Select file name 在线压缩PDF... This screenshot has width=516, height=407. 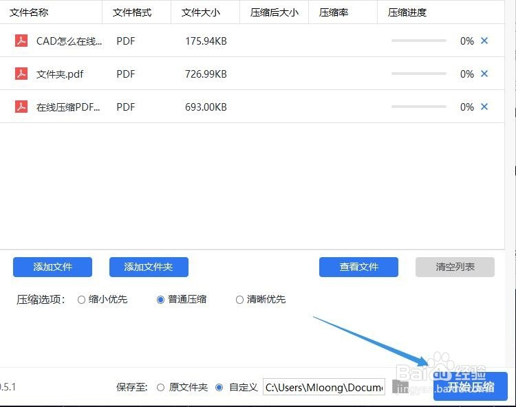coord(68,107)
